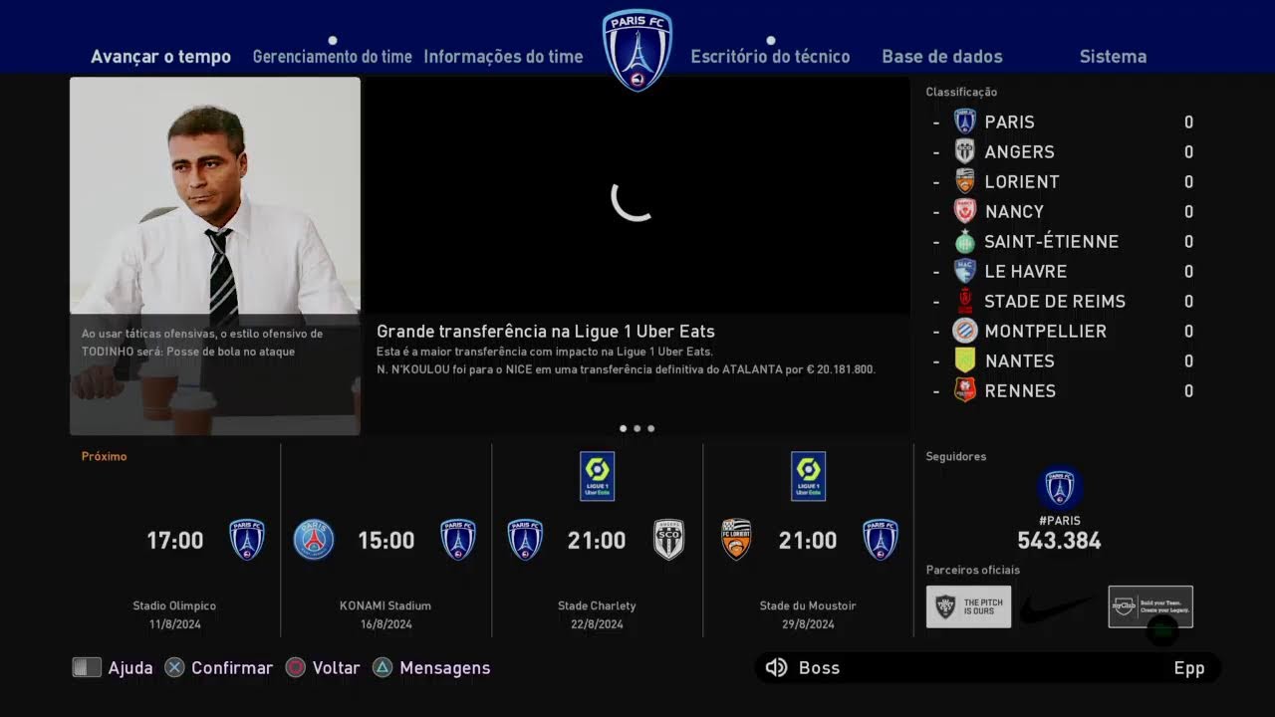Image resolution: width=1275 pixels, height=717 pixels.
Task: Click Le Havre badge in standings table
Action: click(x=964, y=271)
